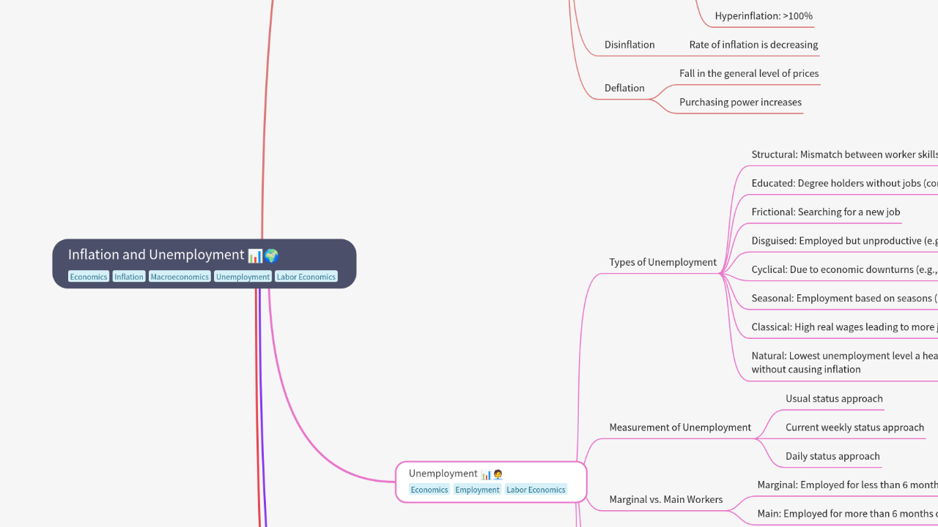The image size is (938, 527).
Task: Click the office worker emoji on Unemployment node
Action: pos(498,474)
